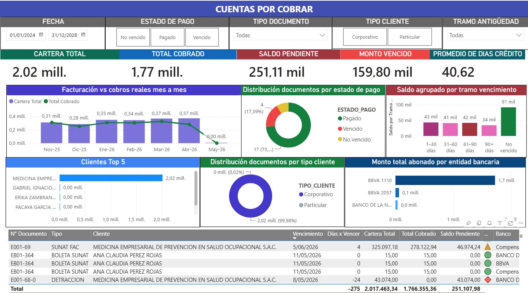
Task: Click 'GABRIEL IGNACIO...' client label
Action: pyautogui.click(x=34, y=188)
